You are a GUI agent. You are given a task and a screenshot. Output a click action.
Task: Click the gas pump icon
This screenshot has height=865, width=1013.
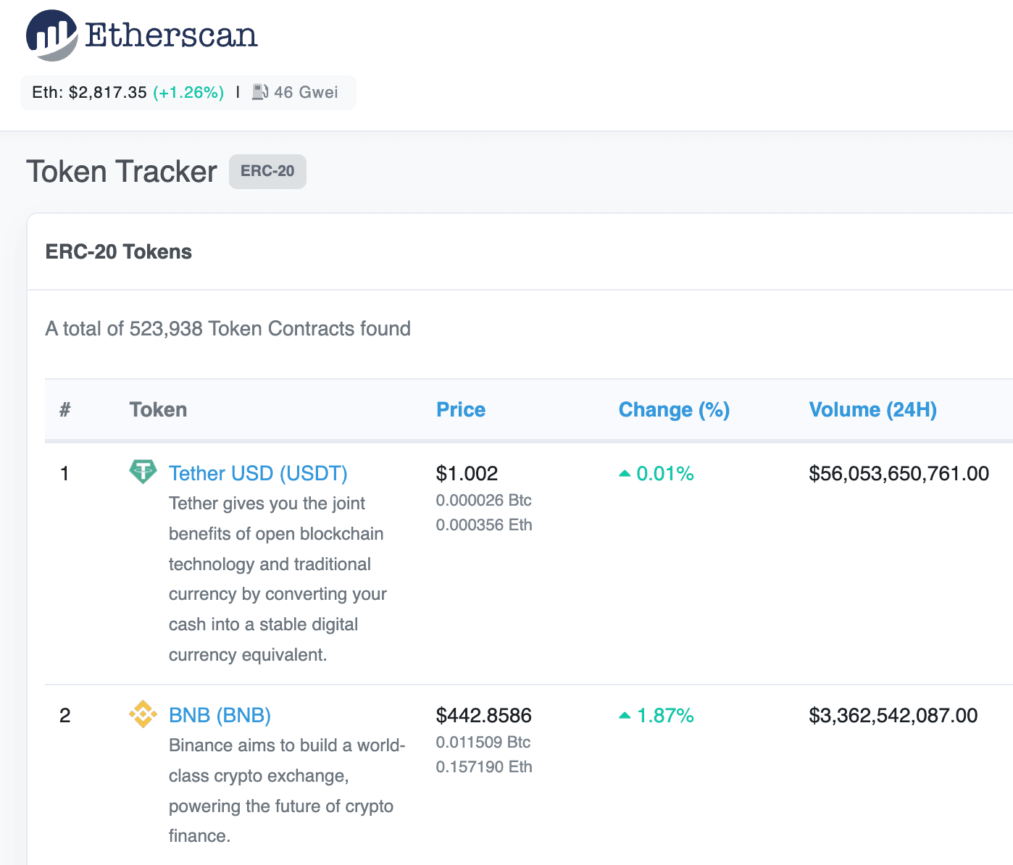coord(260,92)
